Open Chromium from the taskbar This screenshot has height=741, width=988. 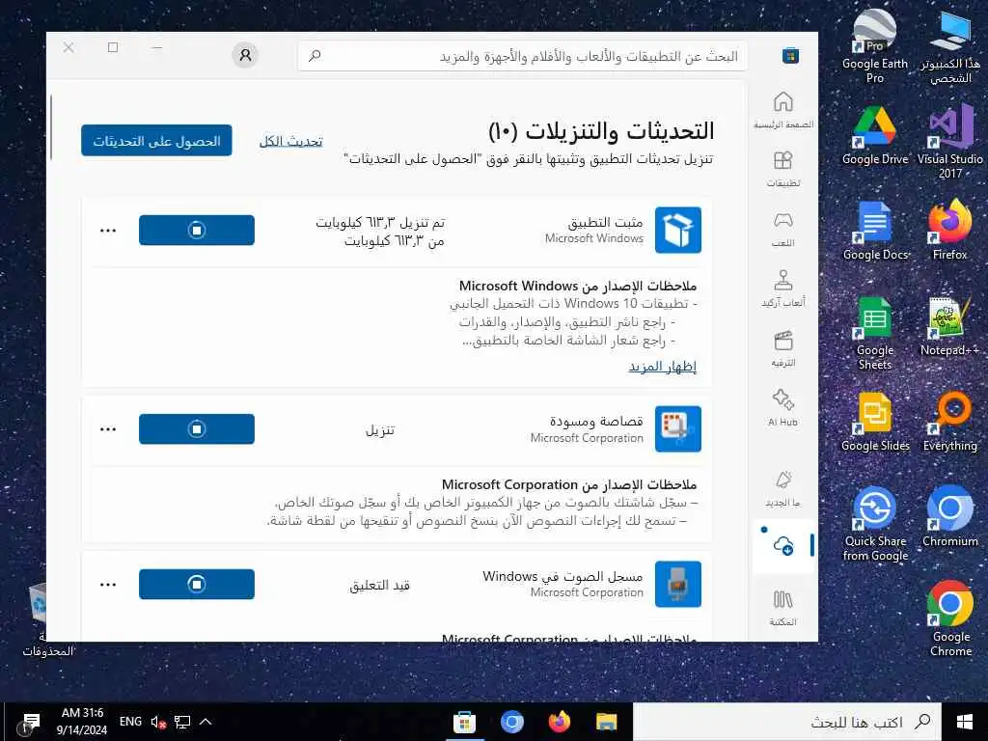(x=511, y=722)
